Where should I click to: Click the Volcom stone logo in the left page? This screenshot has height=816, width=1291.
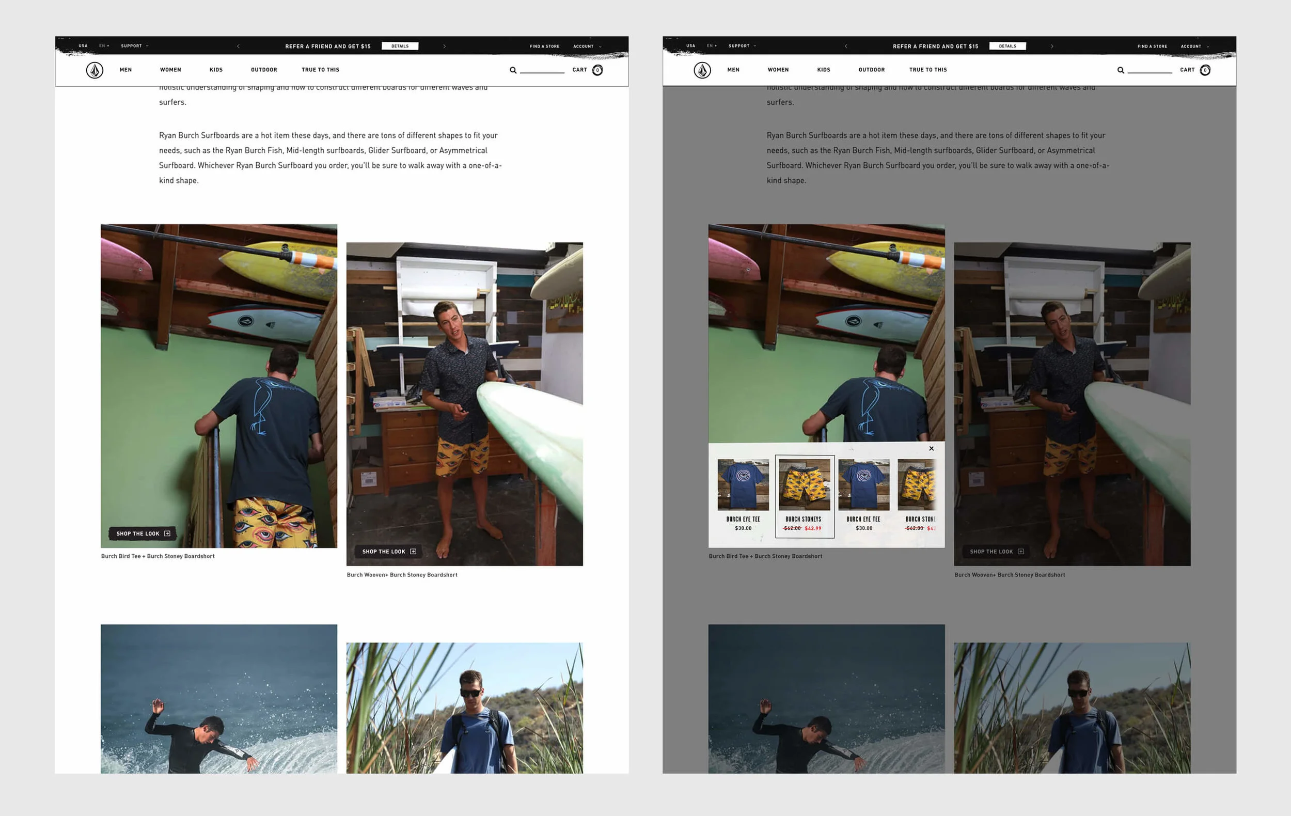coord(95,70)
